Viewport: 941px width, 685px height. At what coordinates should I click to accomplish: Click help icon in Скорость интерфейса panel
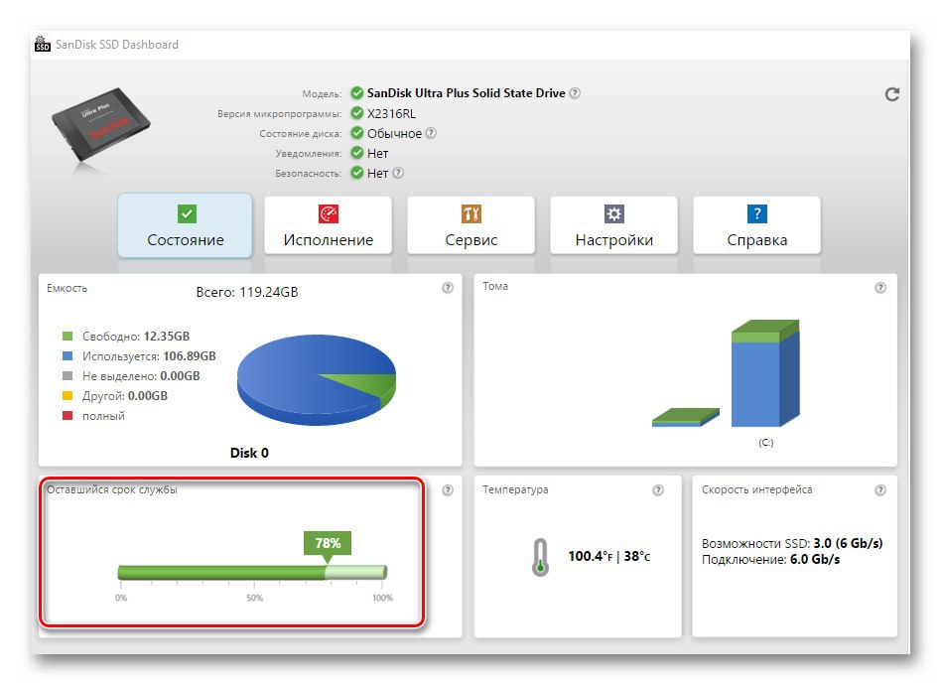880,489
